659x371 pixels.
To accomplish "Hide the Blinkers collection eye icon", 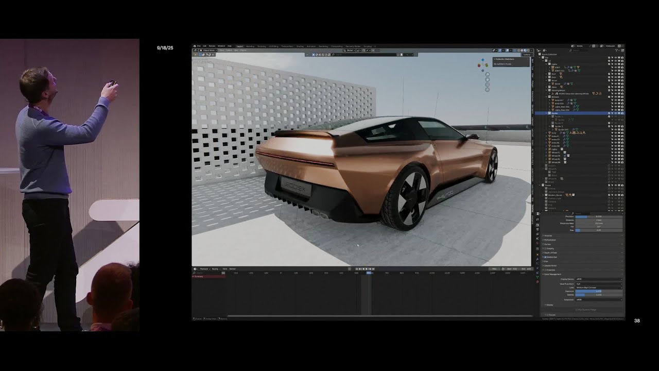I will click(x=616, y=97).
